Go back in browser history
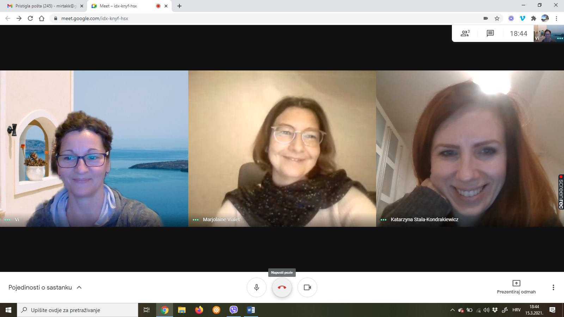 pyautogui.click(x=8, y=18)
